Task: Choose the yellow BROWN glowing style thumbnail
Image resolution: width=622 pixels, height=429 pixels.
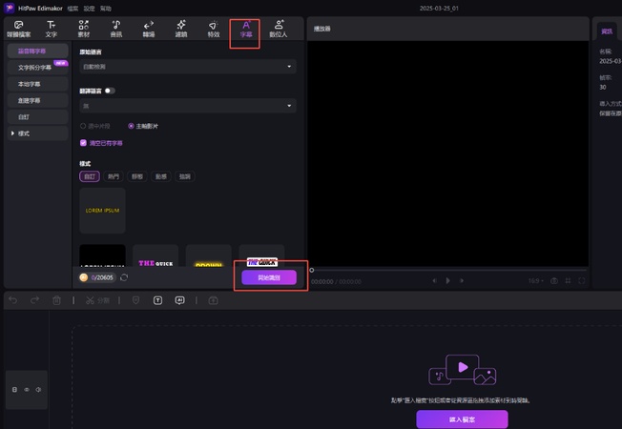Action: pos(209,255)
